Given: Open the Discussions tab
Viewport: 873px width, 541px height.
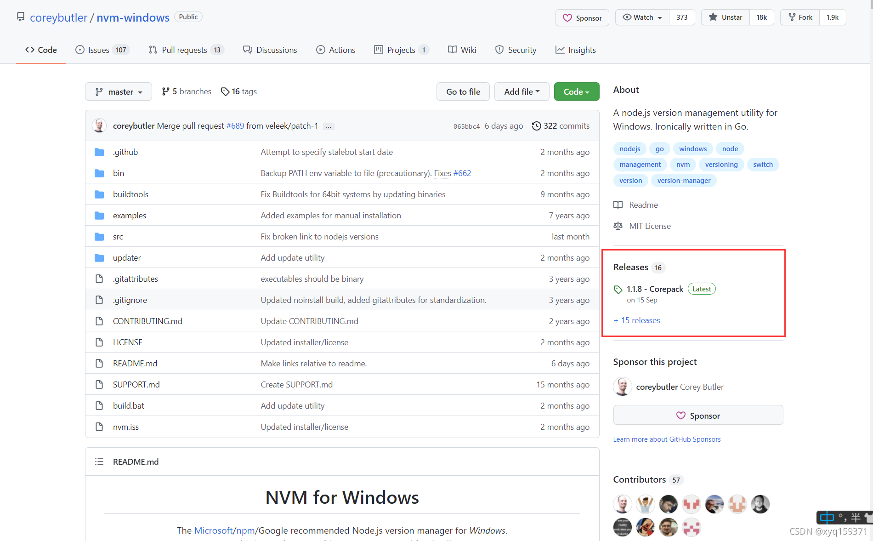Looking at the screenshot, I should [x=270, y=50].
